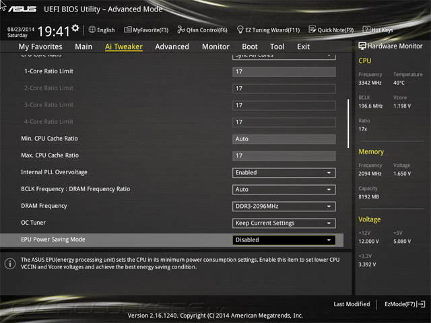
Task: Click the CPU temperature 40°C value
Action: pos(399,83)
